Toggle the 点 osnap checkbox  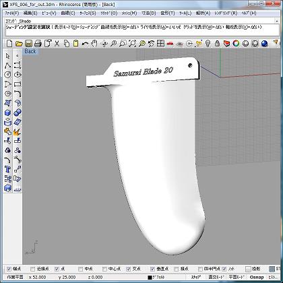coord(57,269)
